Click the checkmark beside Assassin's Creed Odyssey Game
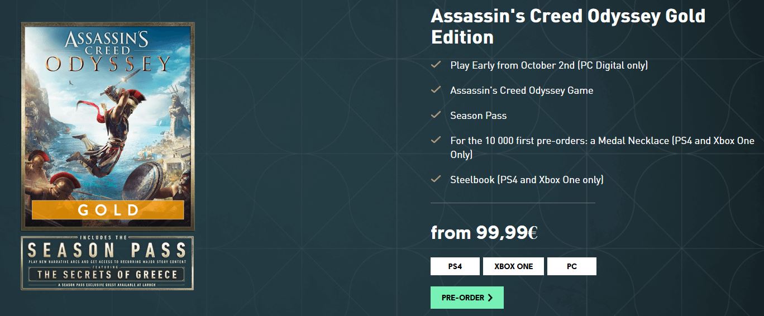Screen dimensions: 764x316 pos(436,90)
